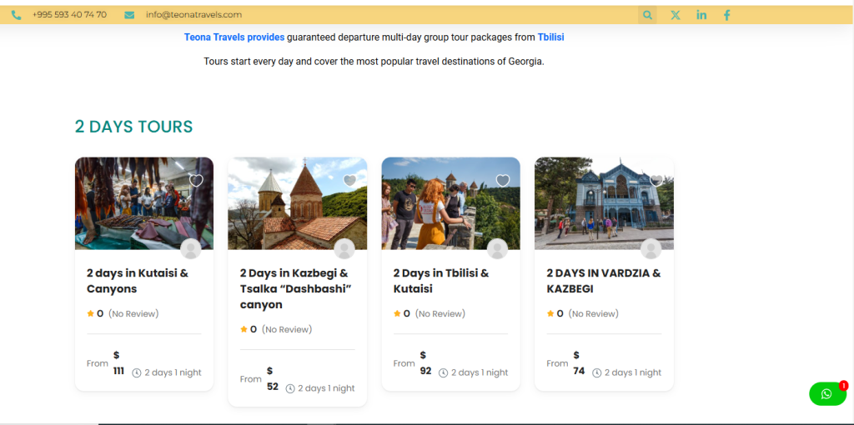Toggle wishlist heart on Kutaisi & Canyons tour
The width and height of the screenshot is (854, 425).
tap(196, 181)
